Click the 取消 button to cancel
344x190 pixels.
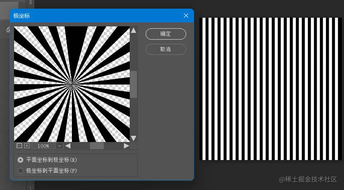[x=165, y=49]
